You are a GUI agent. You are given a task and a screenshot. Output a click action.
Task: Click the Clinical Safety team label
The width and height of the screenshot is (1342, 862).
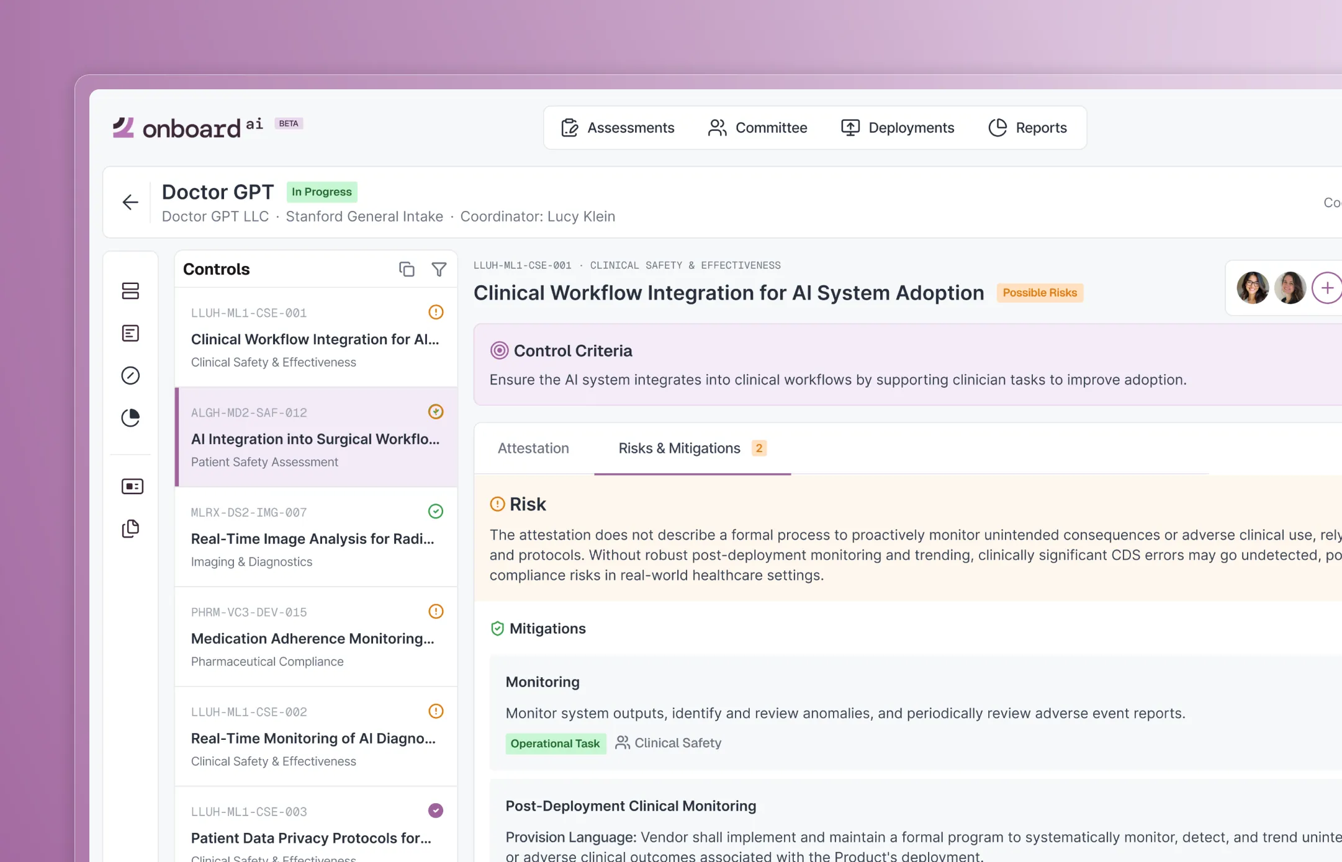click(x=668, y=743)
